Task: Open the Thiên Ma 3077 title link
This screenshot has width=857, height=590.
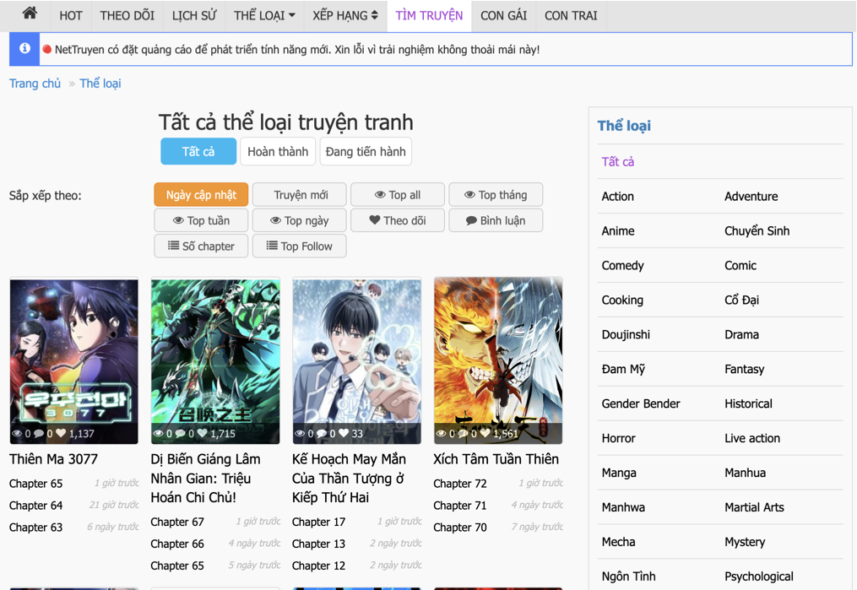Action: (53, 459)
